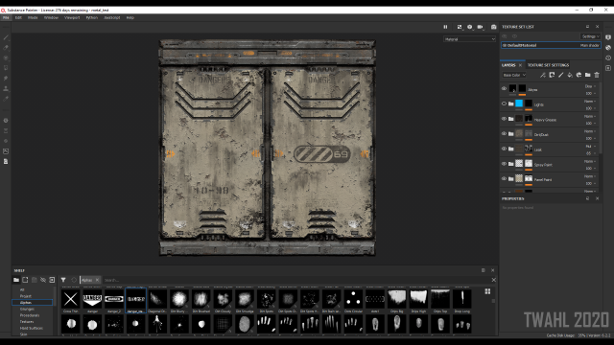The image size is (614, 345).
Task: Select the Project category in Shelf
Action: click(x=26, y=296)
